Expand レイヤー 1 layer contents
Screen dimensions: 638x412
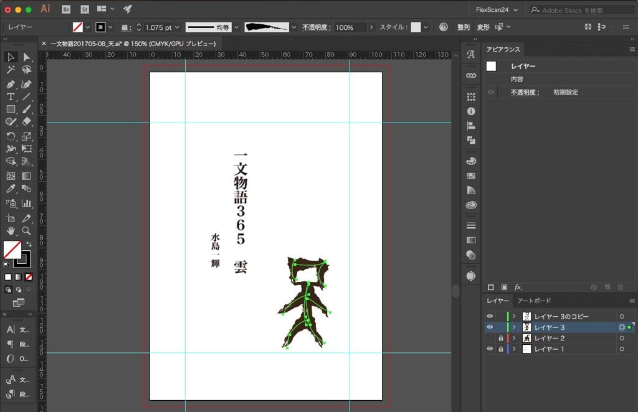click(514, 349)
